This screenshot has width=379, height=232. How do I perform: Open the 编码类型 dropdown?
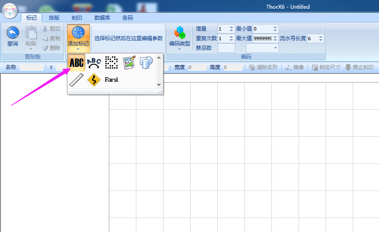[x=179, y=38]
